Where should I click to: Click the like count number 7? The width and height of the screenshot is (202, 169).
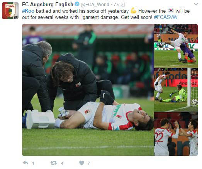(89, 163)
